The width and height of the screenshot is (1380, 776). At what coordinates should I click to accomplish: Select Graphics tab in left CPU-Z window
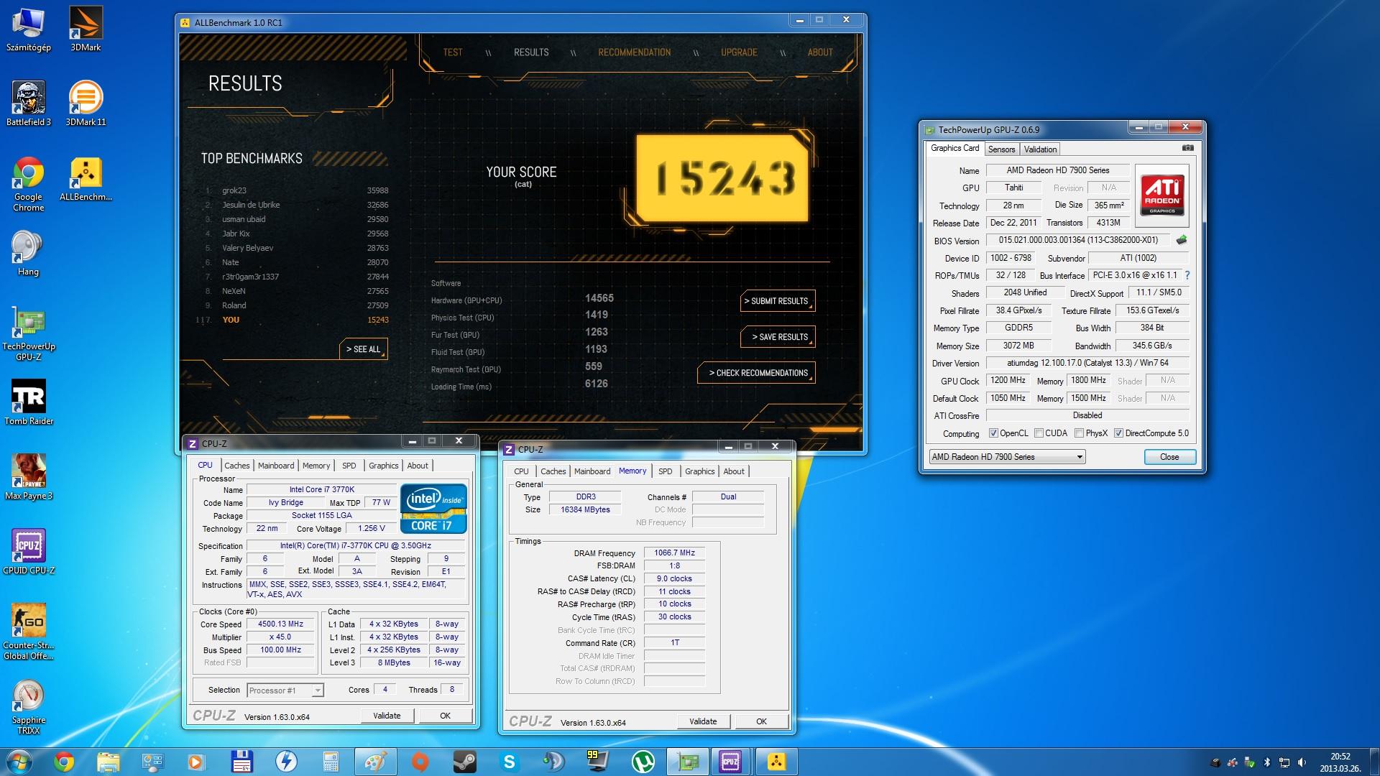point(383,466)
